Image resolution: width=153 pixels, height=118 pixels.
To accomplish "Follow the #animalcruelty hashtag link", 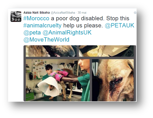I will coord(42,25).
